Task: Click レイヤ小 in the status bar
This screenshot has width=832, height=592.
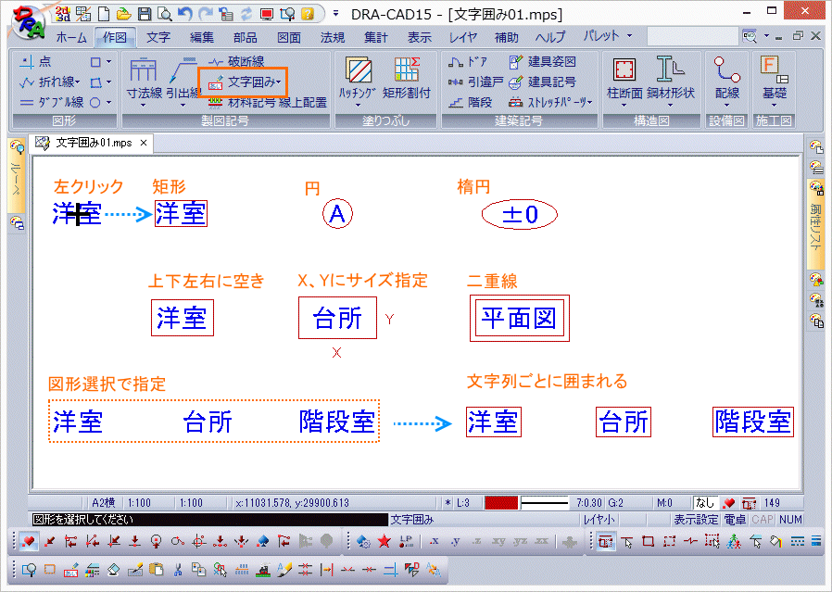Action: (599, 520)
